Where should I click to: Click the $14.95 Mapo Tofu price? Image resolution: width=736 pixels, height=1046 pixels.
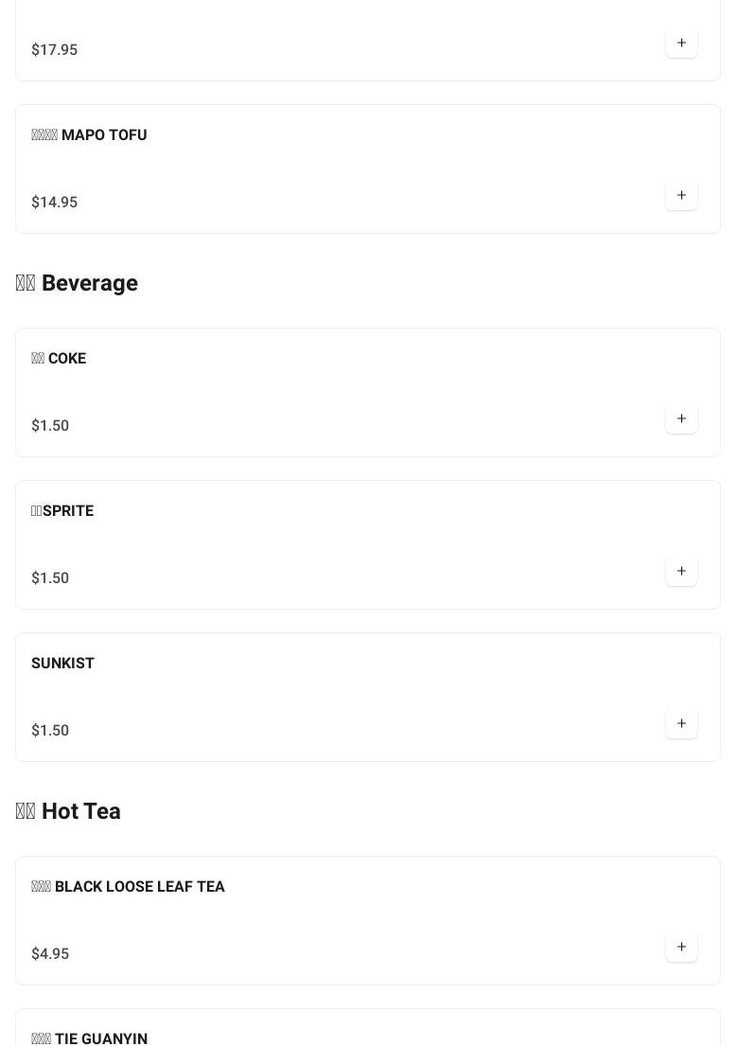click(x=54, y=203)
